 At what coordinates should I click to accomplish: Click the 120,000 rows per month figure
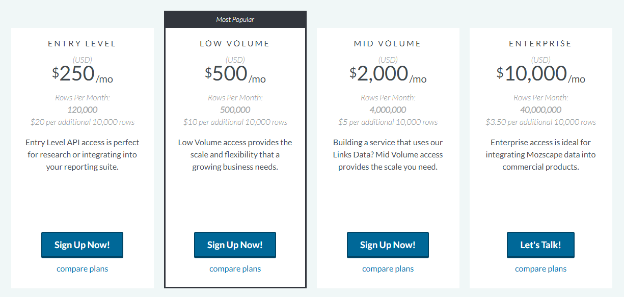[82, 110]
